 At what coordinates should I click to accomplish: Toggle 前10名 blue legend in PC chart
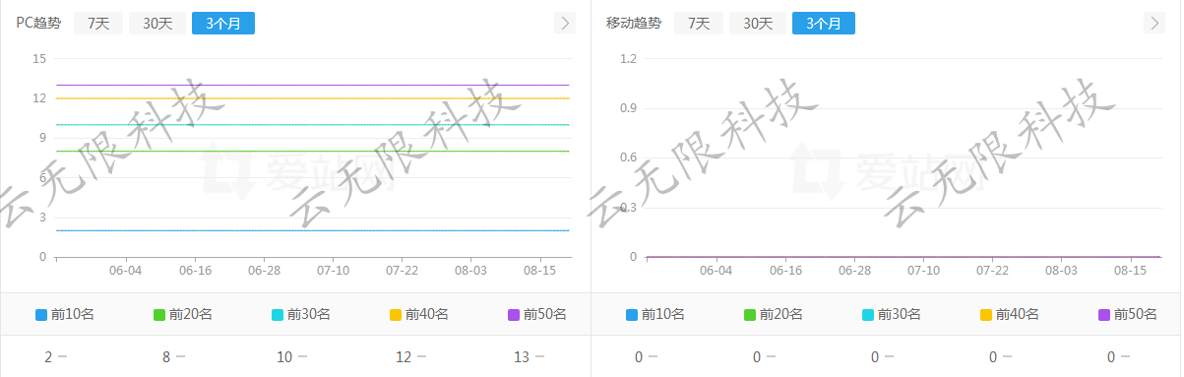click(65, 315)
